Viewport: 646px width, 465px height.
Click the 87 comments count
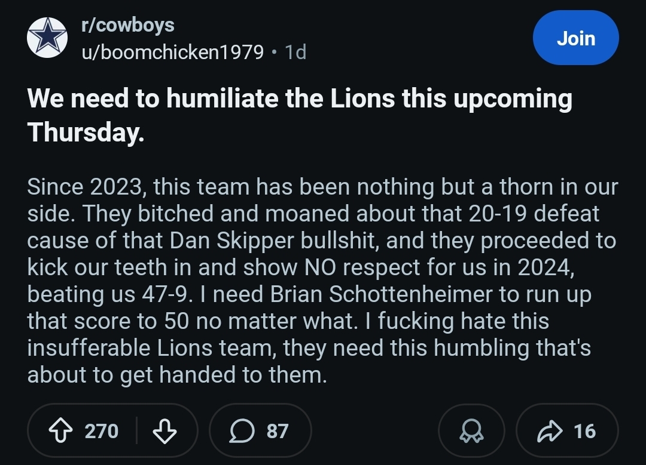278,431
